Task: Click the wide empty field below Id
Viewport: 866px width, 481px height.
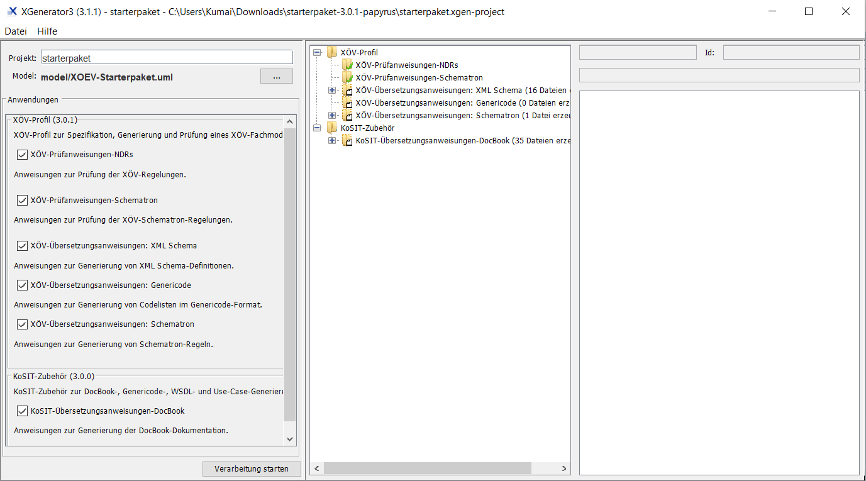Action: click(719, 75)
